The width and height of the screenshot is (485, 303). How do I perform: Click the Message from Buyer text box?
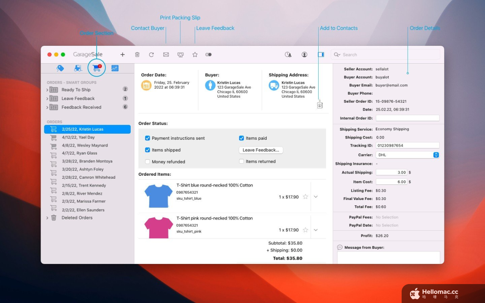click(389, 258)
